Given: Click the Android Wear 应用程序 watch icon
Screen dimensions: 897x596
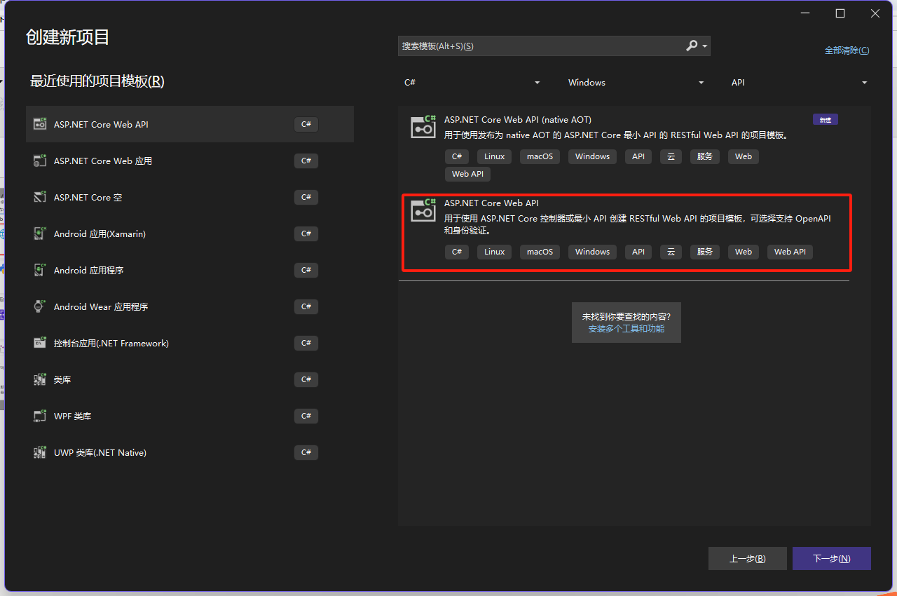Looking at the screenshot, I should coord(40,306).
